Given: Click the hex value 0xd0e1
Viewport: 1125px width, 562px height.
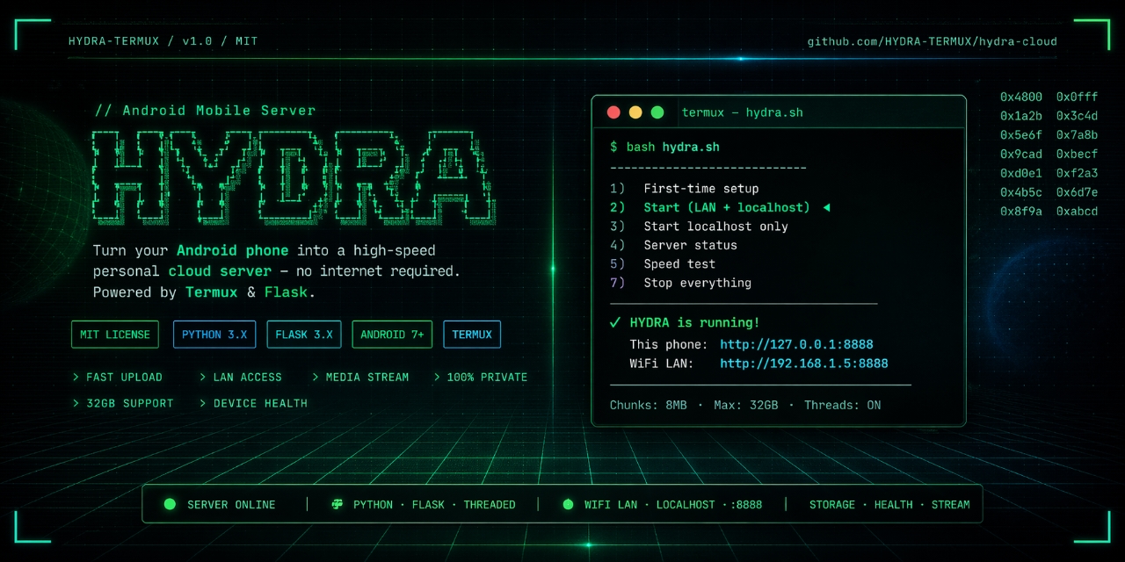Looking at the screenshot, I should 1021,173.
